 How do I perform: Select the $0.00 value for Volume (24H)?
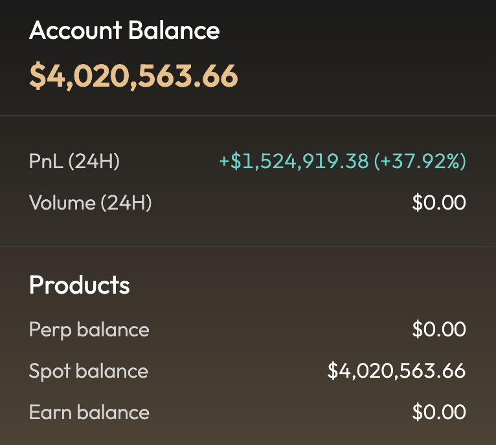point(439,202)
